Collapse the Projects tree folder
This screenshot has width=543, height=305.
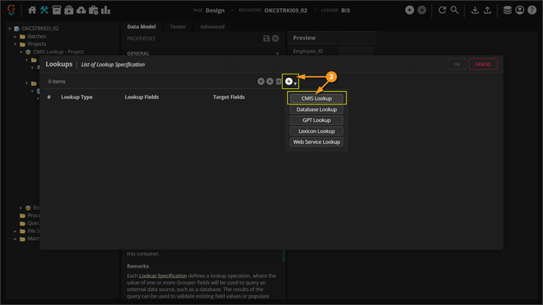tap(16, 44)
